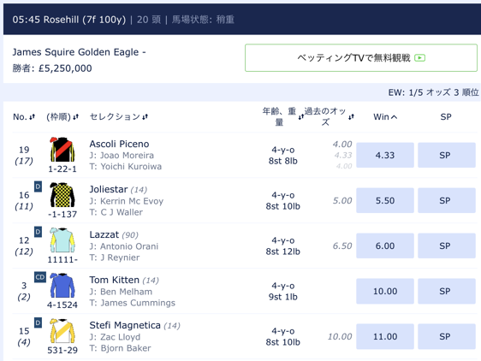
Task: Click Tom Kitten's blue jockey silk
Action: [62, 285]
